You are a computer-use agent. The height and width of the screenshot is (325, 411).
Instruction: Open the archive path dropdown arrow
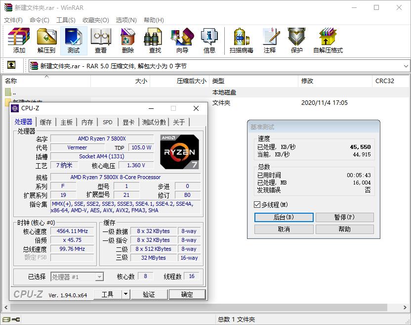pos(405,66)
